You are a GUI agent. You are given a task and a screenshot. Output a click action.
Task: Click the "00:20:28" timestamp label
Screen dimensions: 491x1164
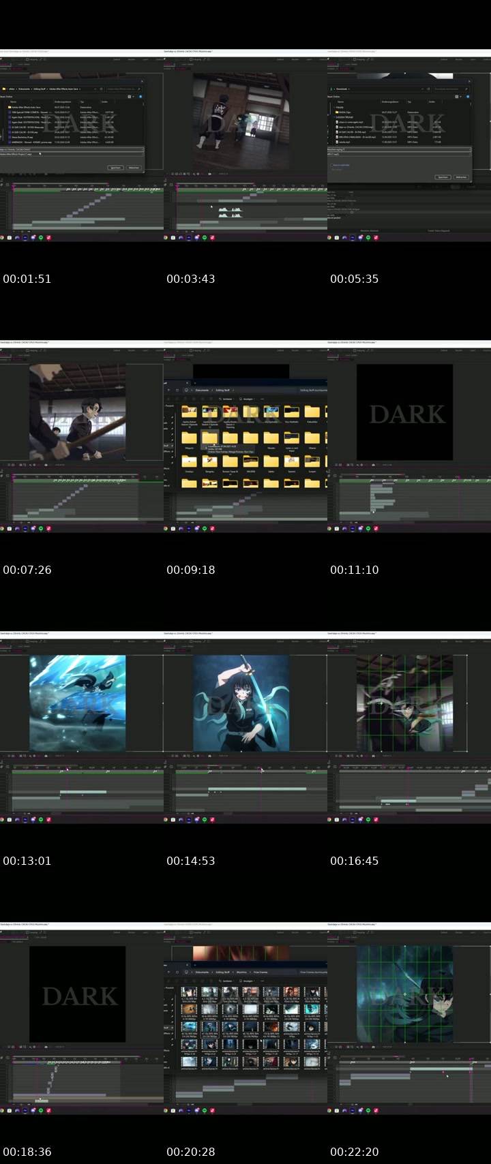pyautogui.click(x=191, y=1152)
